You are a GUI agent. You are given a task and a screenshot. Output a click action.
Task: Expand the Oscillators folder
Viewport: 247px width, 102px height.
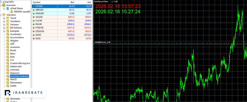[x=4, y=21]
